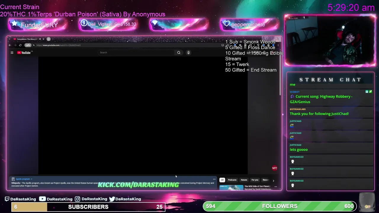The image size is (379, 213).
Task: Click the '15 = Twerk' reward text
Action: [237, 64]
